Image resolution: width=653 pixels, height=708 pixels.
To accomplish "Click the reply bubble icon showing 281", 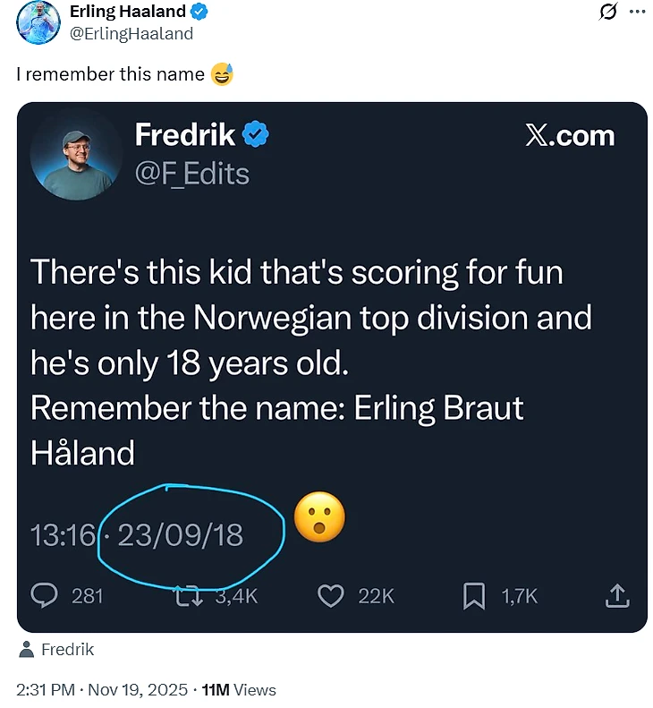I will 45,595.
